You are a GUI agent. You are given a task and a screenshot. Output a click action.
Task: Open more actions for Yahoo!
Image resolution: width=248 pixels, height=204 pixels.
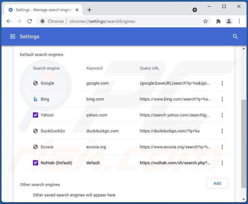point(222,115)
